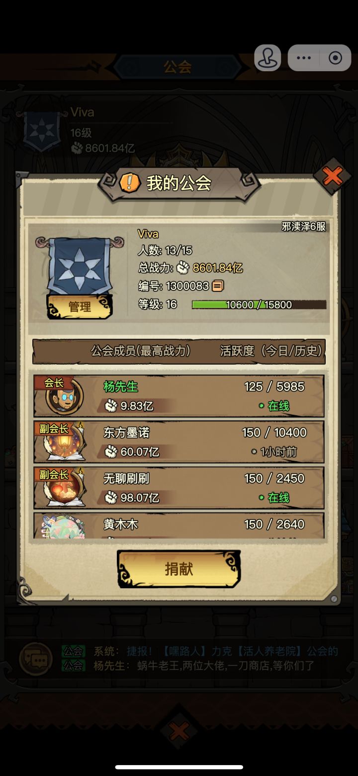Close the 我的公会 panel with orange X
The height and width of the screenshot is (776, 358).
tap(333, 176)
